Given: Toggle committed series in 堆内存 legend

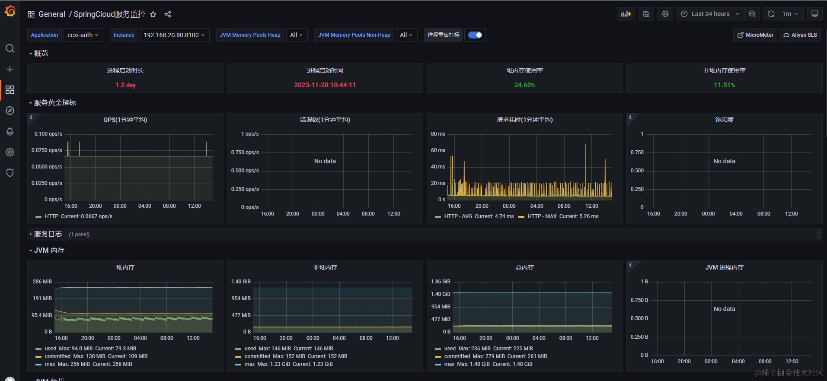Looking at the screenshot, I should [x=91, y=356].
